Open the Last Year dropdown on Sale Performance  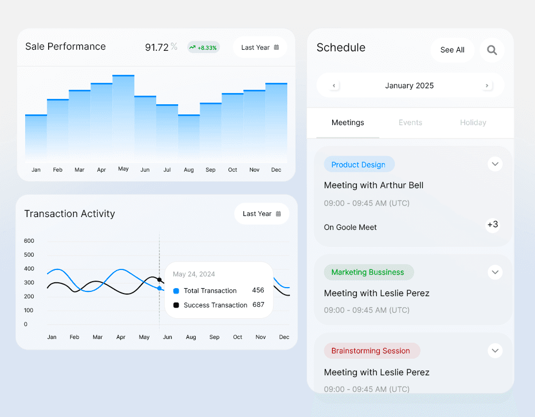[260, 47]
